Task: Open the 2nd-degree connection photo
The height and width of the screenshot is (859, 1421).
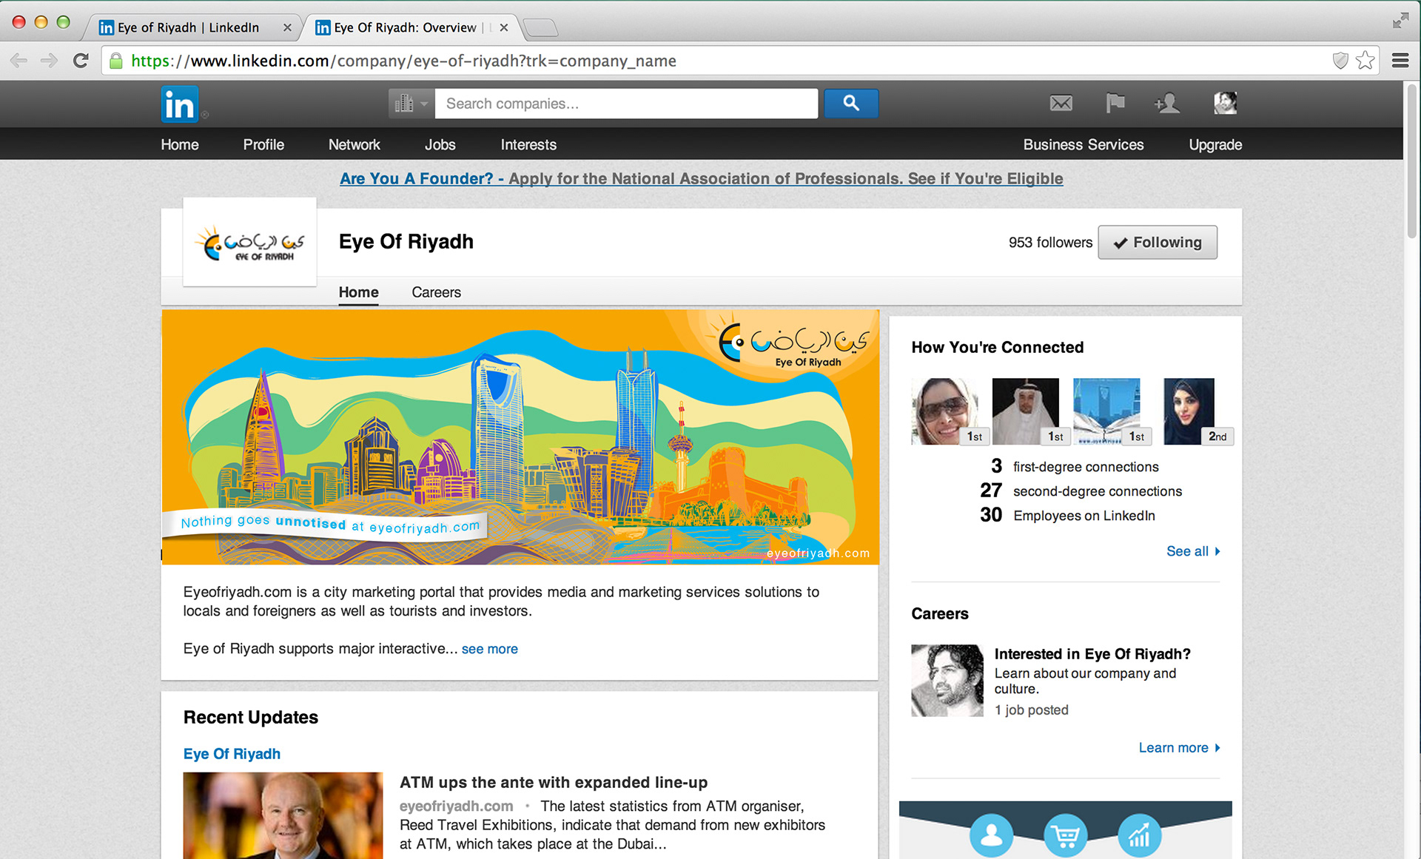Action: 1189,411
